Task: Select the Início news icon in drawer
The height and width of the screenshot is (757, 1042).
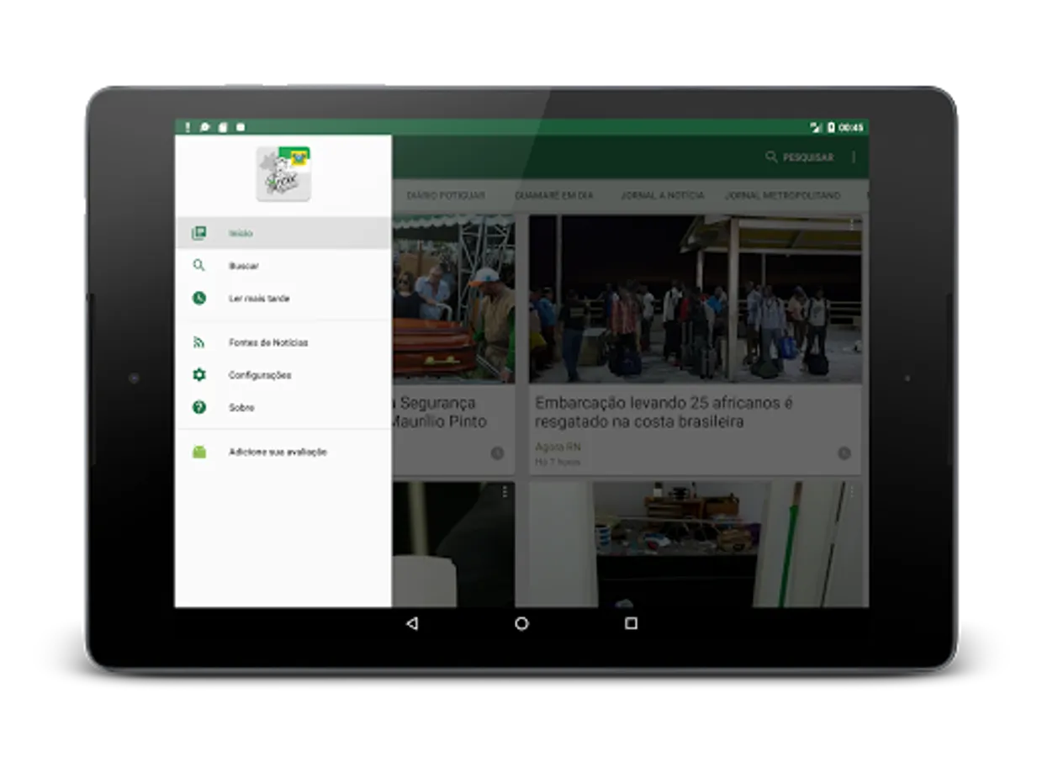Action: [198, 233]
